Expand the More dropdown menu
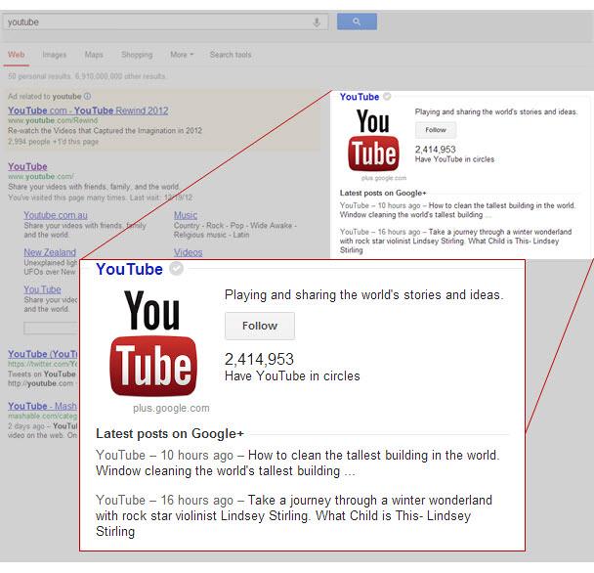 click(x=182, y=55)
